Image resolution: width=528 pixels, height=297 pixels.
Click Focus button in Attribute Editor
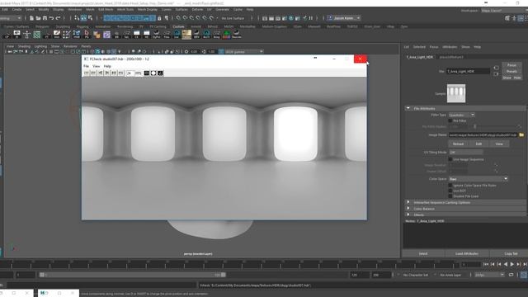tap(511, 65)
